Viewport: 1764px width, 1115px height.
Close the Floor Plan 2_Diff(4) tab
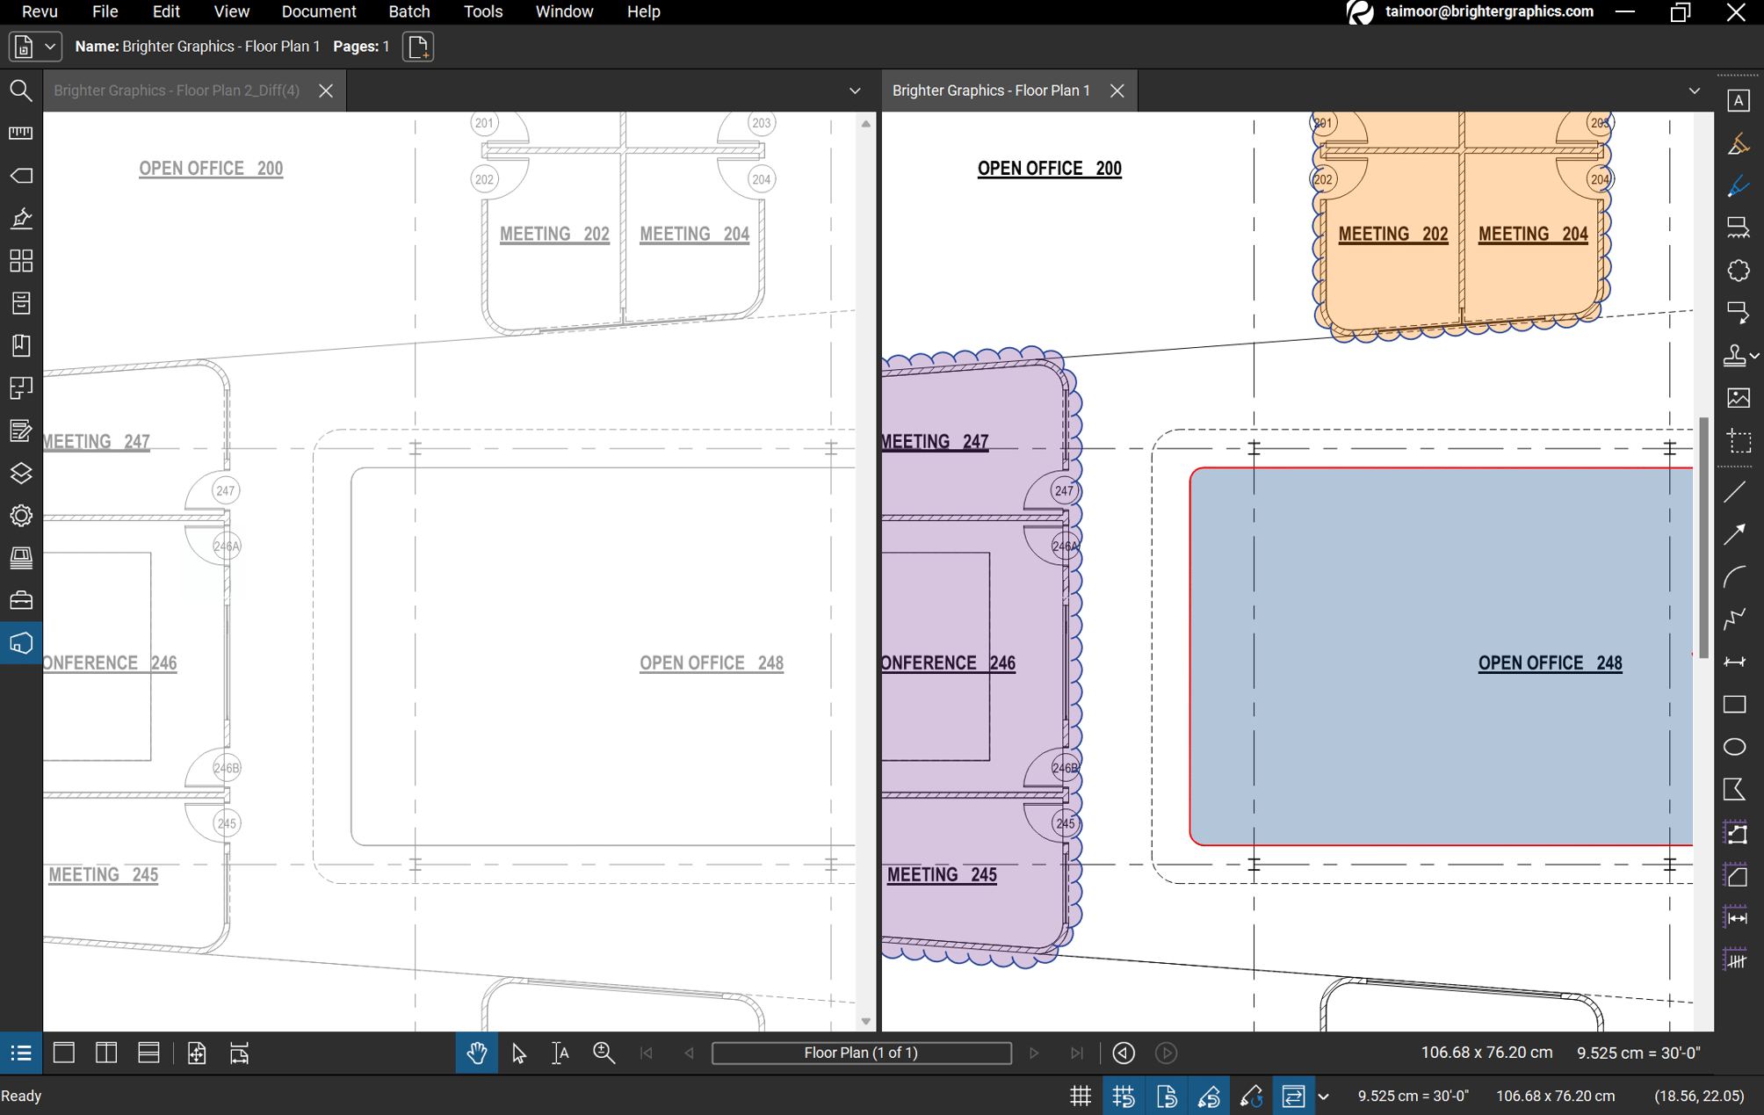click(x=325, y=91)
